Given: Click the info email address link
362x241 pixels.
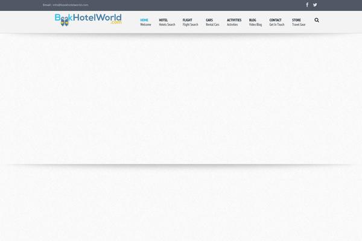Looking at the screenshot, I should pos(71,5).
